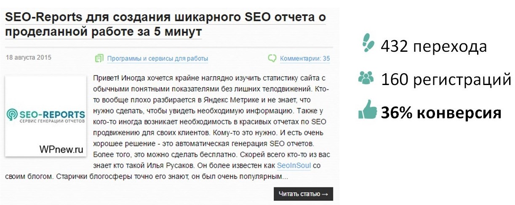Open the SEO-Reports article title link

(x=165, y=25)
